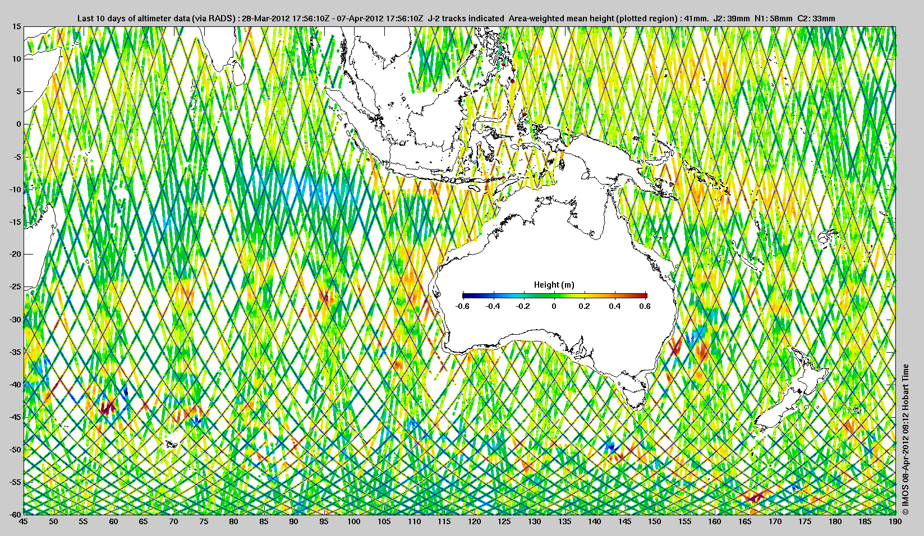This screenshot has height=536, width=924.
Task: Click the latitude axis label -40
Action: (15, 384)
